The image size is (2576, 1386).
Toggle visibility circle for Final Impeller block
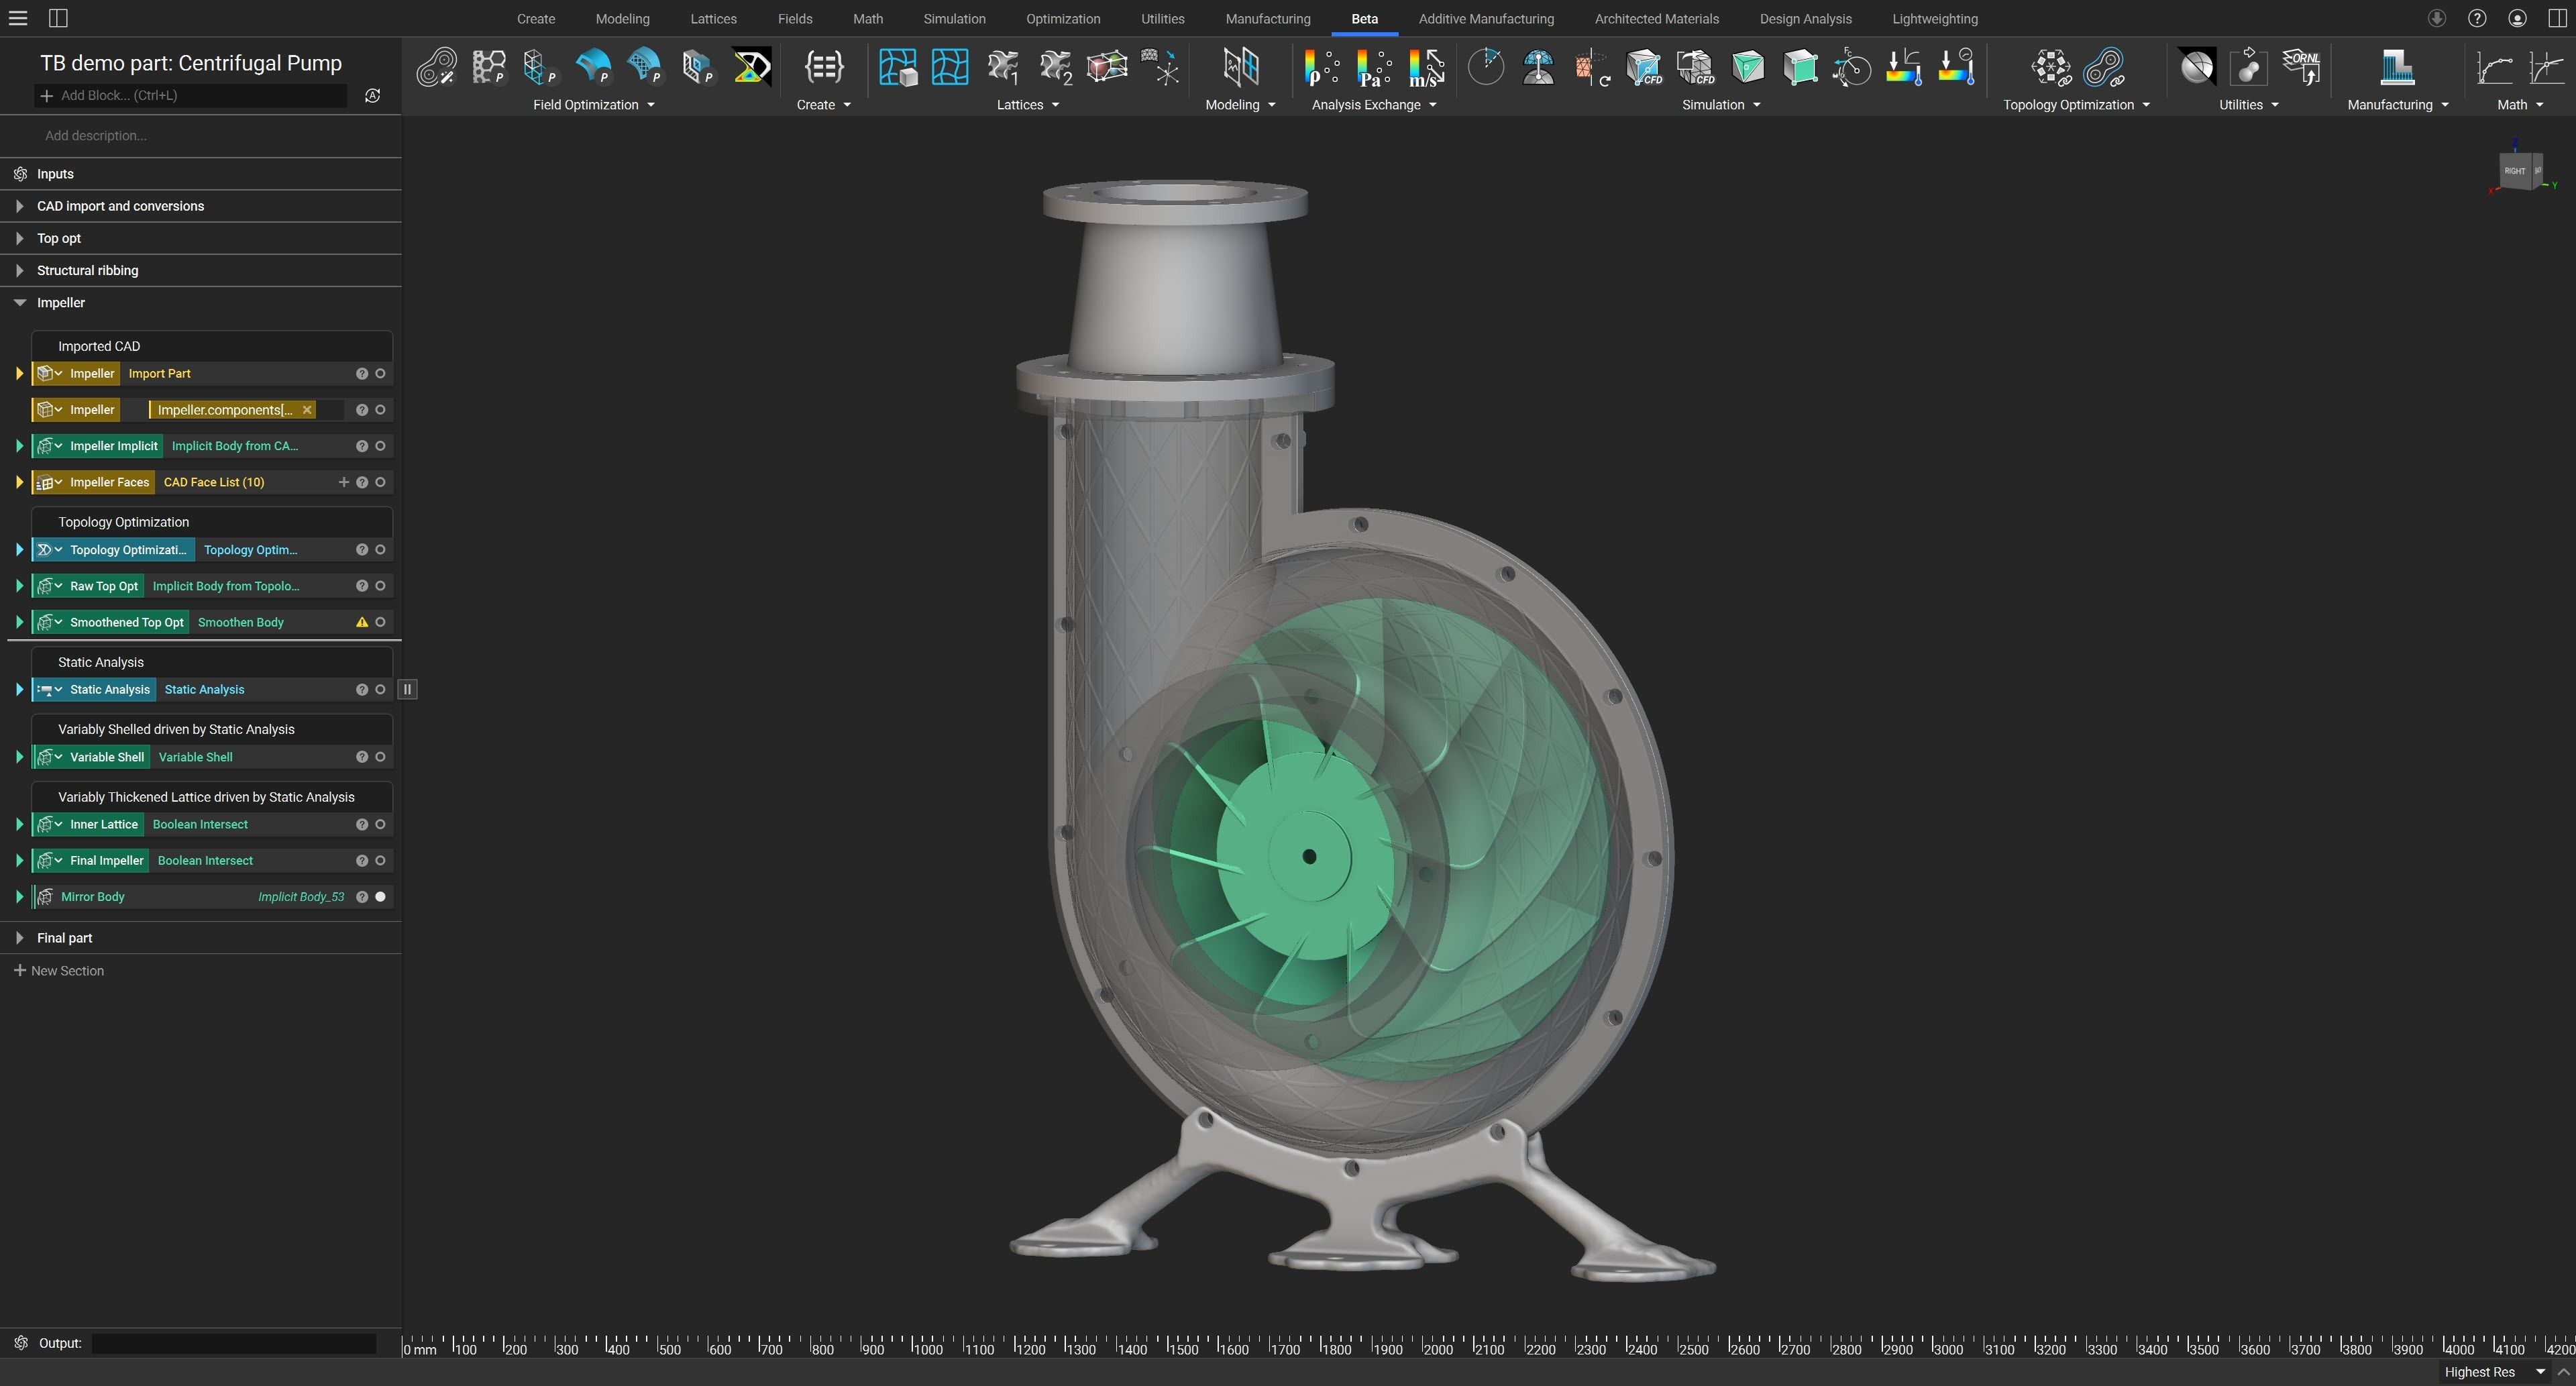pyautogui.click(x=380, y=861)
